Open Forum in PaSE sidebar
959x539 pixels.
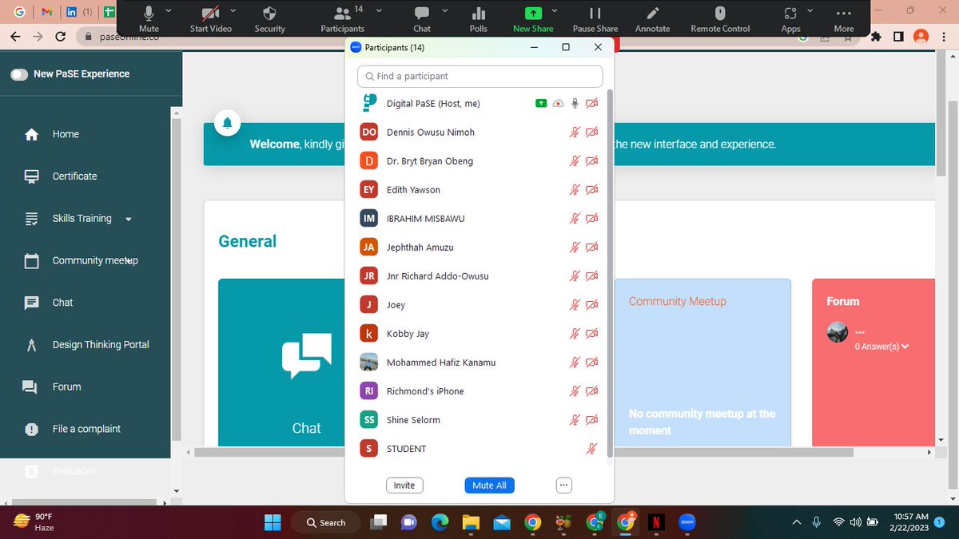(x=66, y=386)
